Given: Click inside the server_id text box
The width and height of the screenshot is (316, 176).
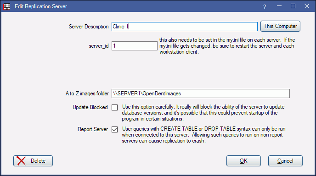Looking at the screenshot, I should (x=135, y=46).
